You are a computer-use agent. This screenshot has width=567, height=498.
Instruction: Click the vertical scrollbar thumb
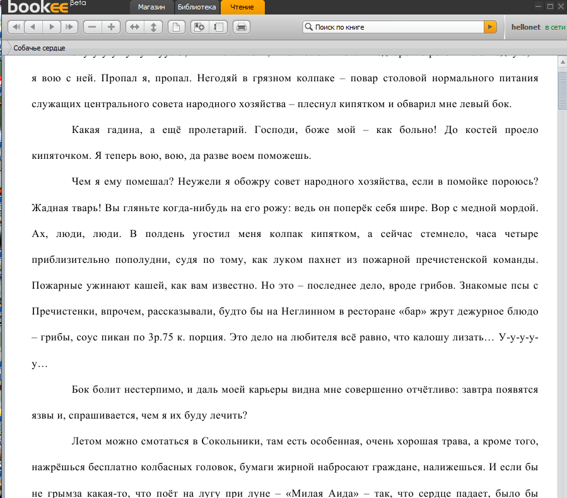563,90
